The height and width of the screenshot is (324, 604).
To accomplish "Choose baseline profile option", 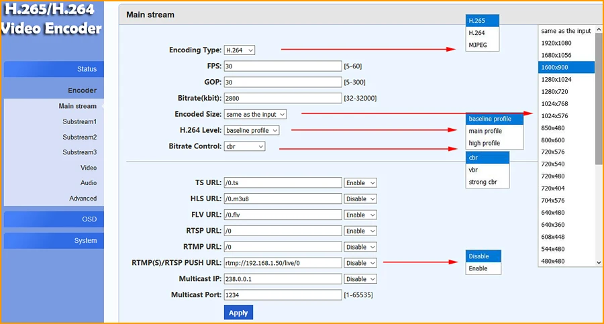I will (x=495, y=119).
